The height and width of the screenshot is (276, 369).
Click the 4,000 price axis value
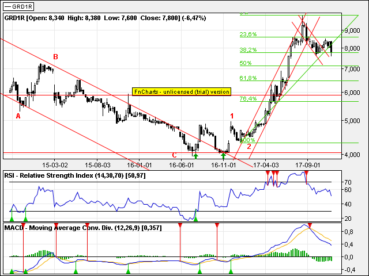click(x=352, y=155)
